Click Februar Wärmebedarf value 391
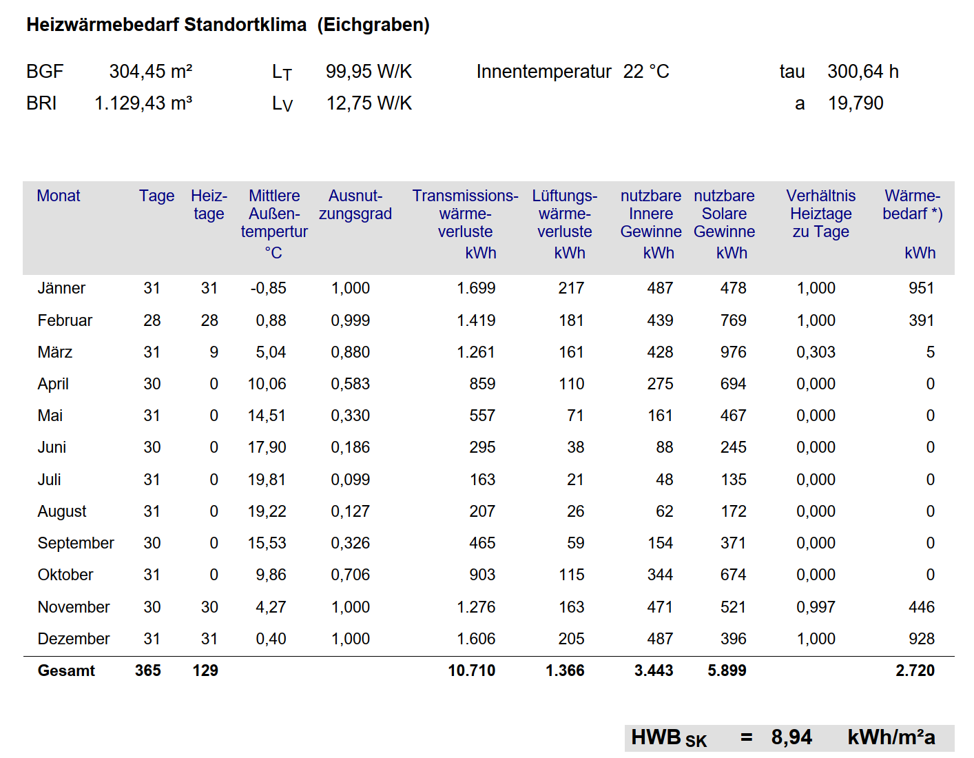This screenshot has width=974, height=758. tap(922, 320)
